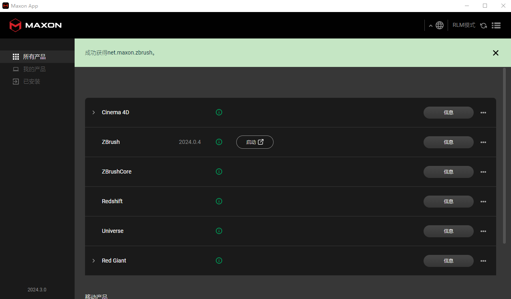Launch ZBrush with the 启动 button
511x299 pixels.
(x=255, y=142)
